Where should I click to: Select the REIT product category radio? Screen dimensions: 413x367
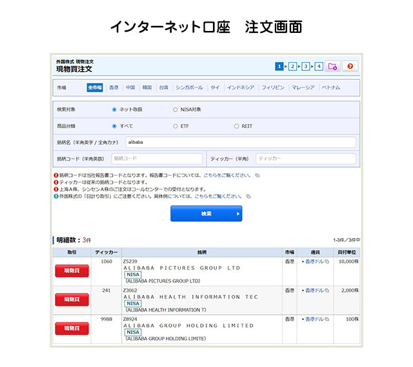[x=236, y=126]
